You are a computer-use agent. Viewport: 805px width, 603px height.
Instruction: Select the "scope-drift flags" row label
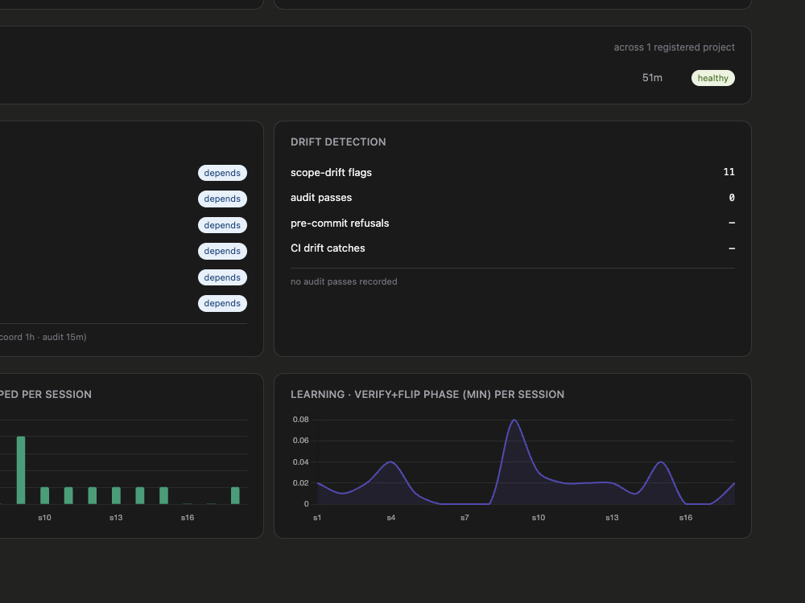click(331, 172)
